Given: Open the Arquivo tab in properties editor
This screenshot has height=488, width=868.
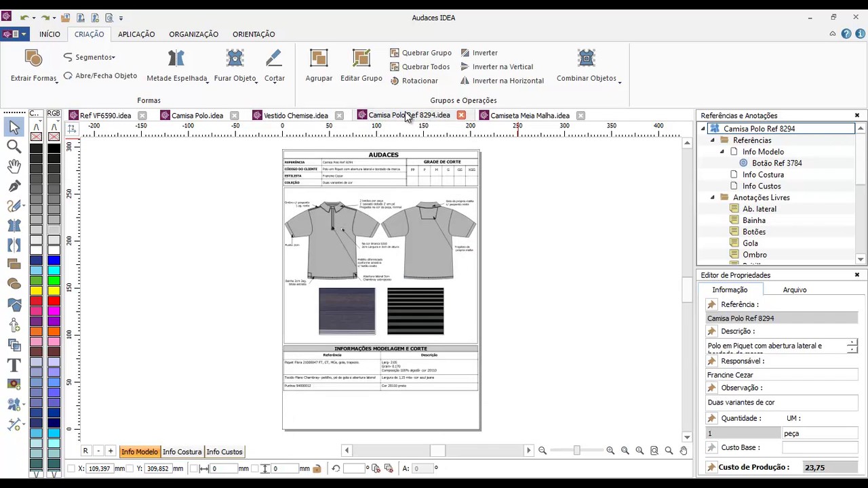Looking at the screenshot, I should tap(795, 289).
